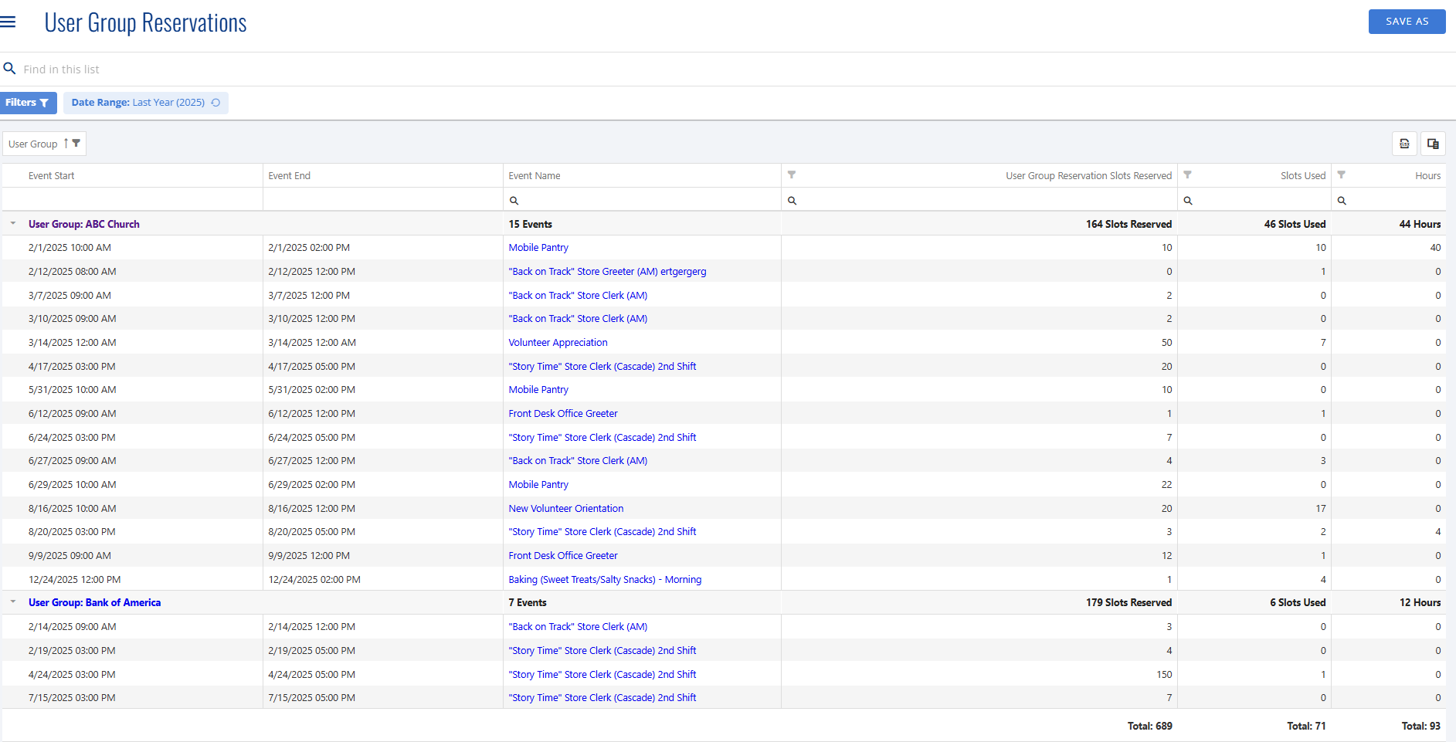Open the User Group grouping filter funnel
The image size is (1456, 742).
(76, 144)
